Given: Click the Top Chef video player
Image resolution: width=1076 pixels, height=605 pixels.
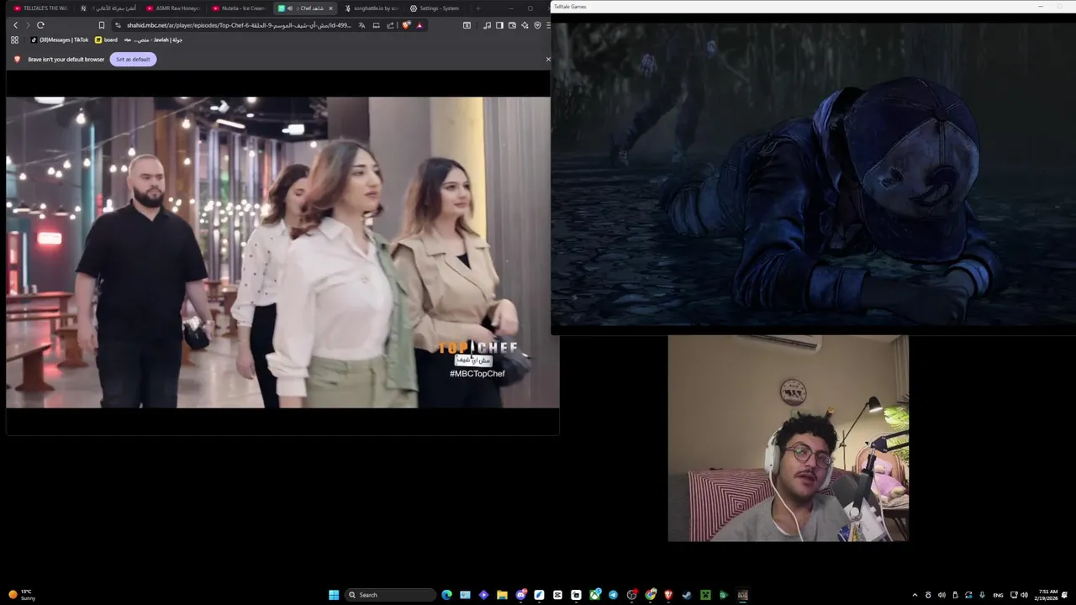Looking at the screenshot, I should 282,252.
